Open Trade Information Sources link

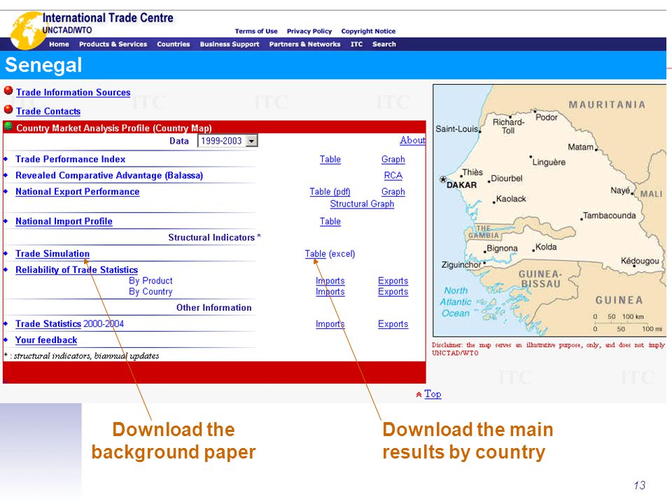coord(73,92)
